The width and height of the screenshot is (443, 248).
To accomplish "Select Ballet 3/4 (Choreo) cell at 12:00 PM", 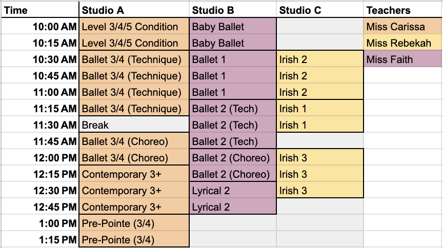I will click(x=134, y=158).
